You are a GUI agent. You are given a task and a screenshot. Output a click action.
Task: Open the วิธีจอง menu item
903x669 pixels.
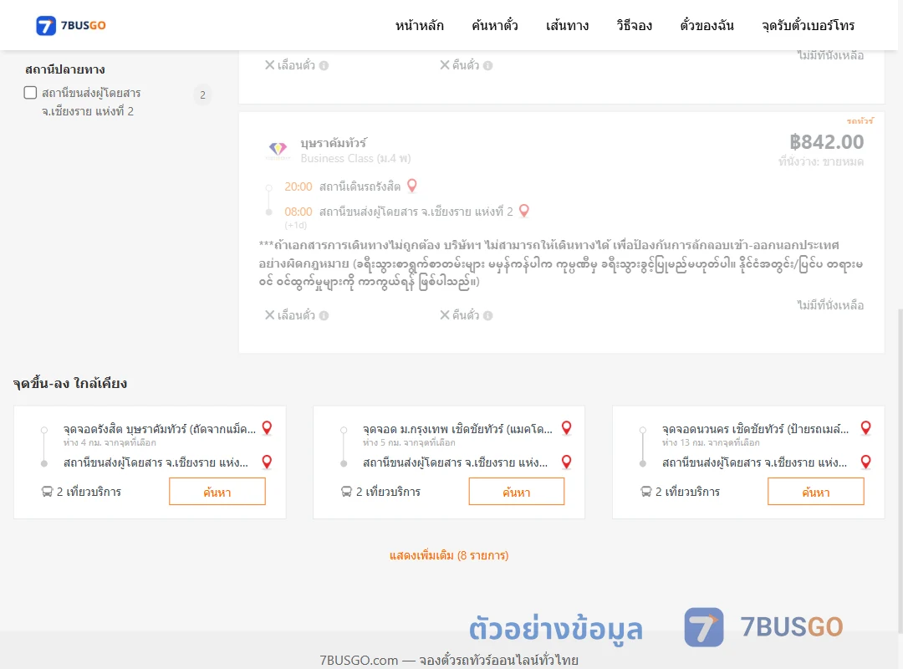tap(634, 25)
